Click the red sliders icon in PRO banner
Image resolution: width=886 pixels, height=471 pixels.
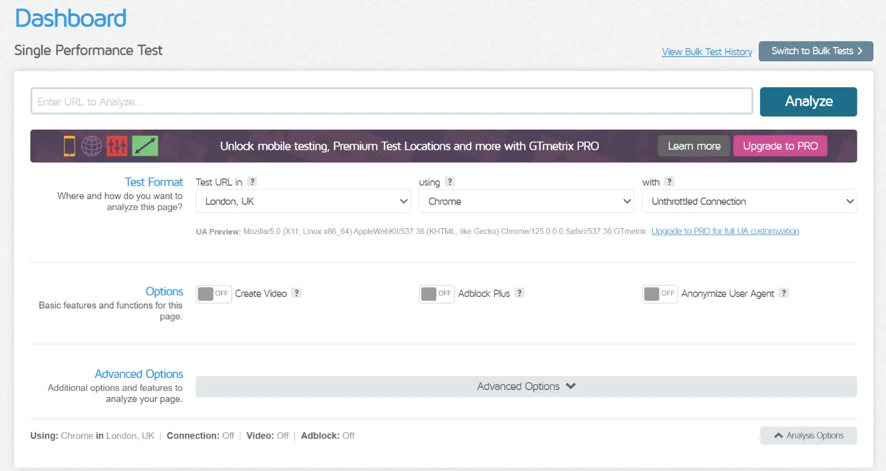(117, 146)
